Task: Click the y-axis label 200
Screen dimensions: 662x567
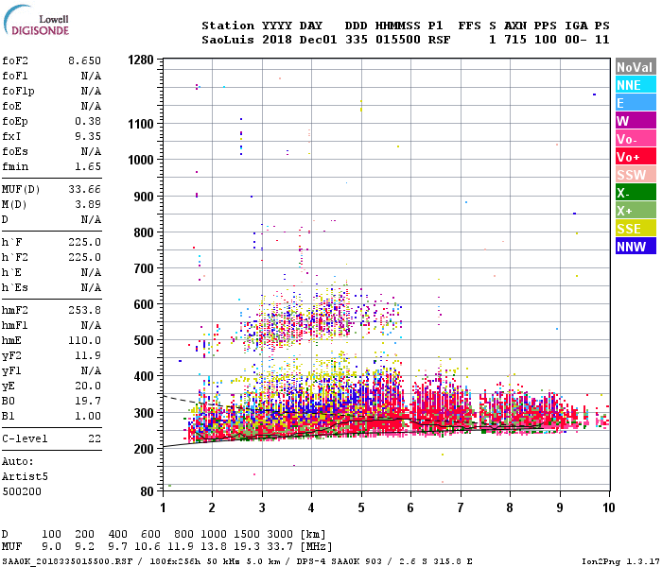Action: pyautogui.click(x=144, y=449)
